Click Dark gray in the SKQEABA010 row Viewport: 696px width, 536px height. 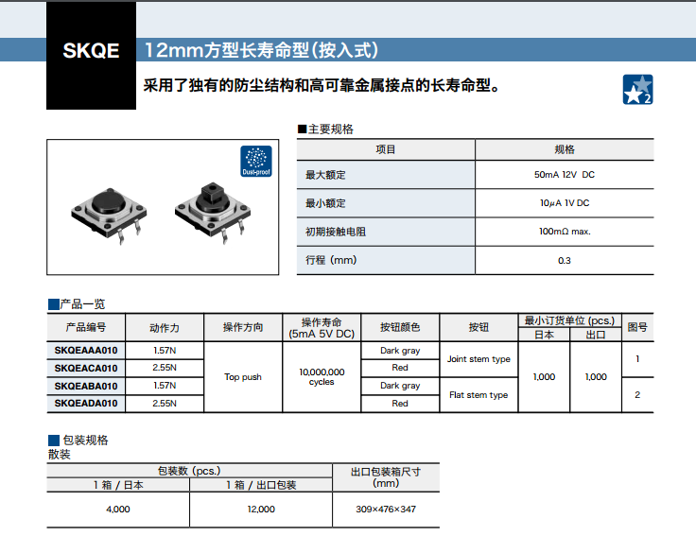(x=400, y=386)
